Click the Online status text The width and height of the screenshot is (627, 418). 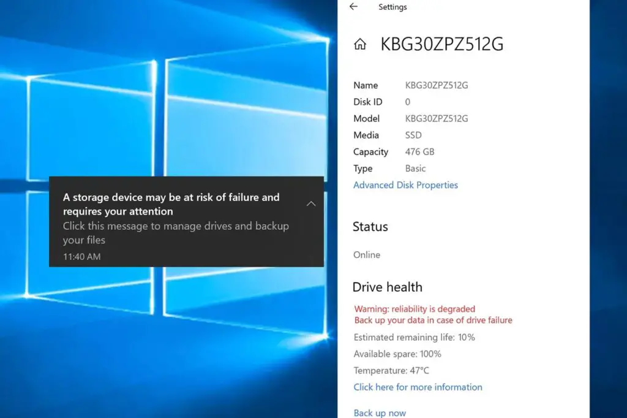click(x=366, y=254)
